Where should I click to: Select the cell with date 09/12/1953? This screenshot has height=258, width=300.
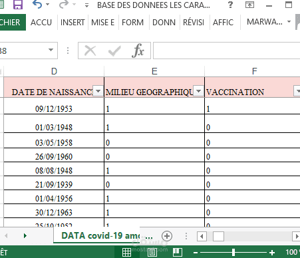point(54,106)
